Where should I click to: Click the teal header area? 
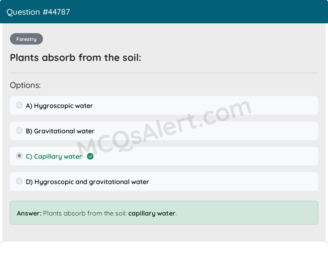[x=164, y=12]
